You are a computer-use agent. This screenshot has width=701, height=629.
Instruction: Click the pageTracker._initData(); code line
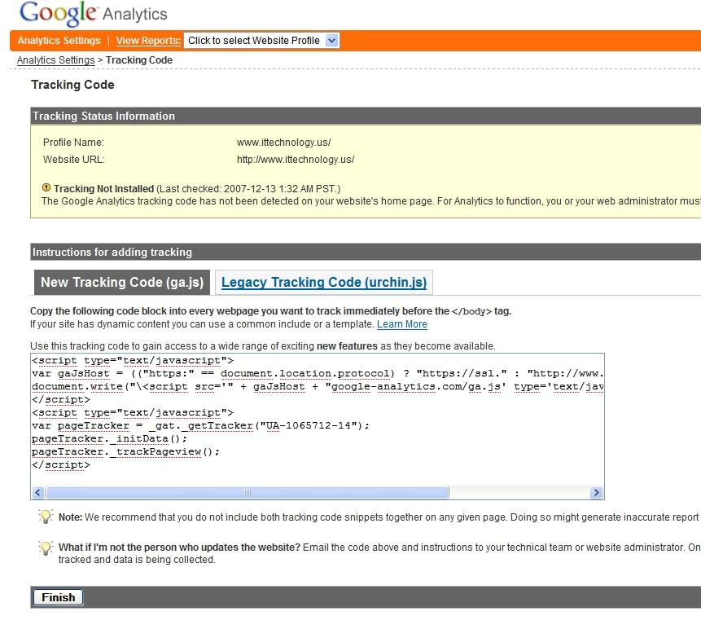[x=110, y=438]
